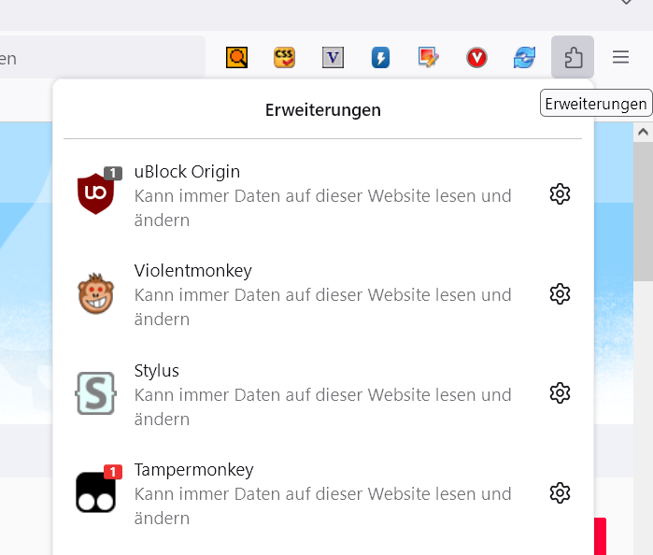
Task: Click the blue lightning bolt extension icon
Action: (x=381, y=58)
